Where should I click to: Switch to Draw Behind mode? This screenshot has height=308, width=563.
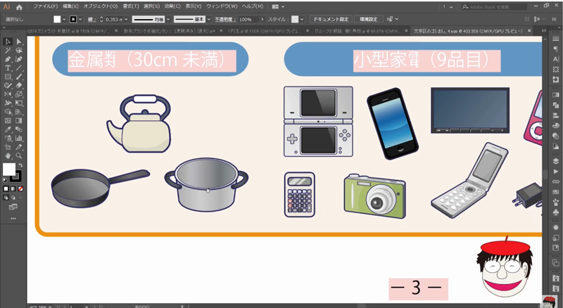13,198
